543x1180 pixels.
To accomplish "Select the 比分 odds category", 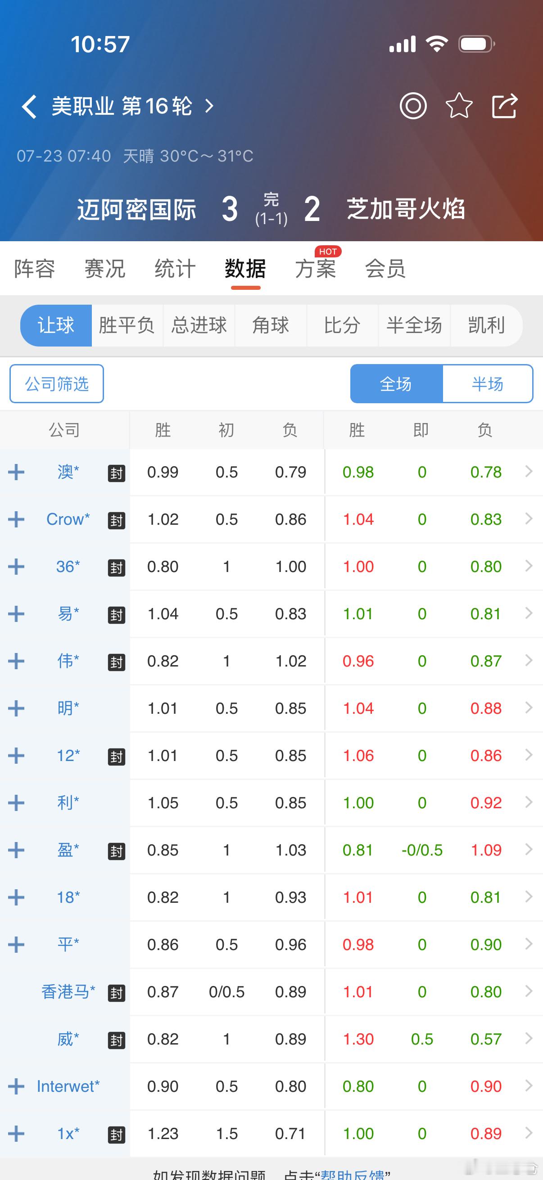I will click(x=342, y=325).
